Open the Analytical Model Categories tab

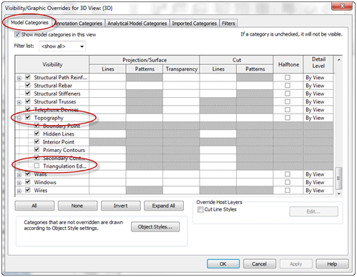click(x=137, y=24)
